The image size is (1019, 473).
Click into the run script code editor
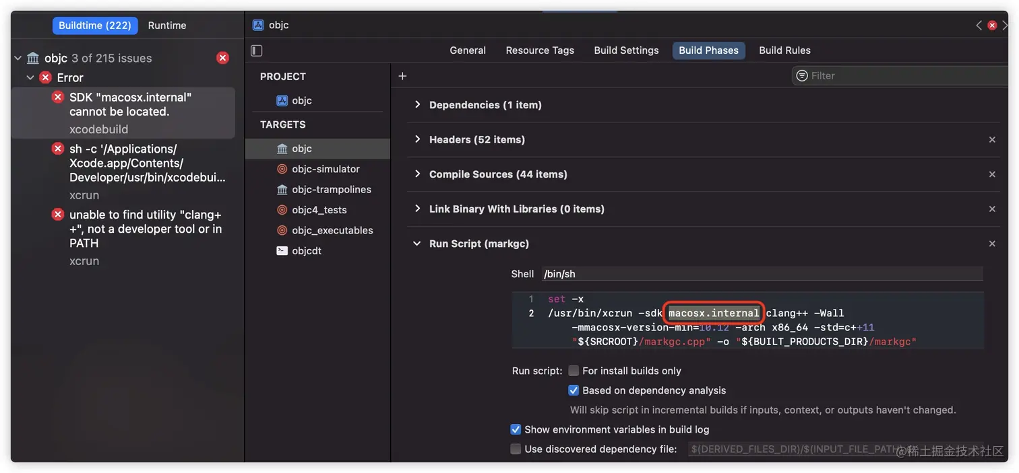coord(747,320)
